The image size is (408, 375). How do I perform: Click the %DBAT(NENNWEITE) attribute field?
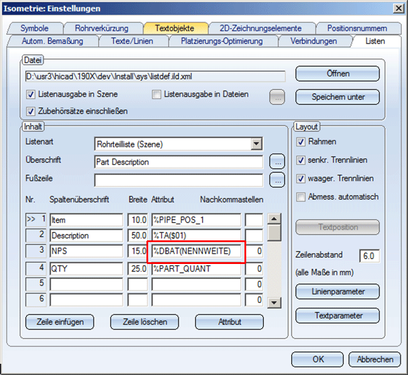click(196, 251)
